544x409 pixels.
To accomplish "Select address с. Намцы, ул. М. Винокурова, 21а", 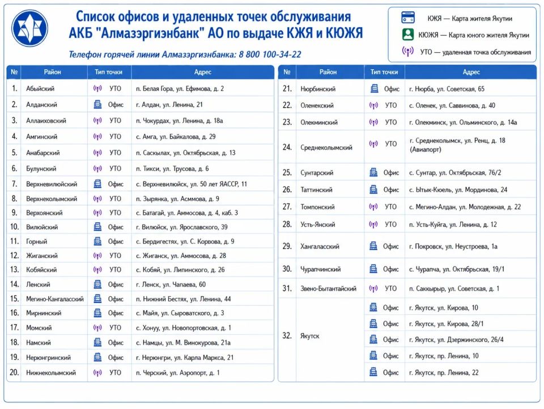I will [x=183, y=343].
